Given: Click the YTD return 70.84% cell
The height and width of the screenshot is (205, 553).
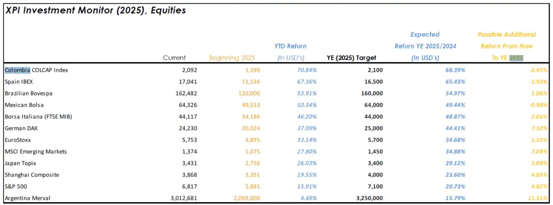Looking at the screenshot, I should tap(307, 70).
